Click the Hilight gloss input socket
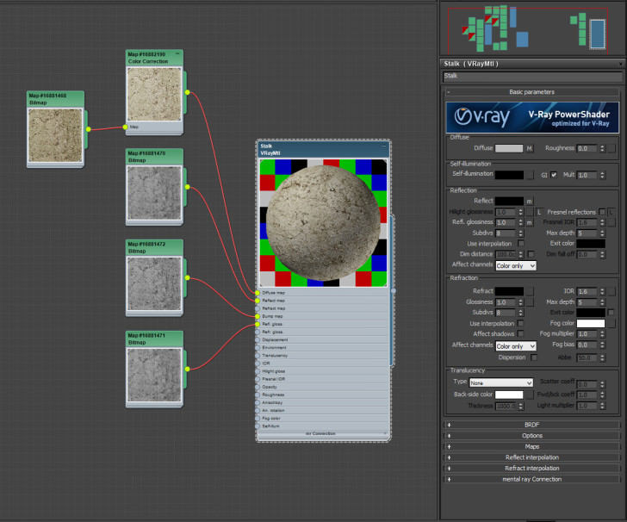 [x=258, y=371]
